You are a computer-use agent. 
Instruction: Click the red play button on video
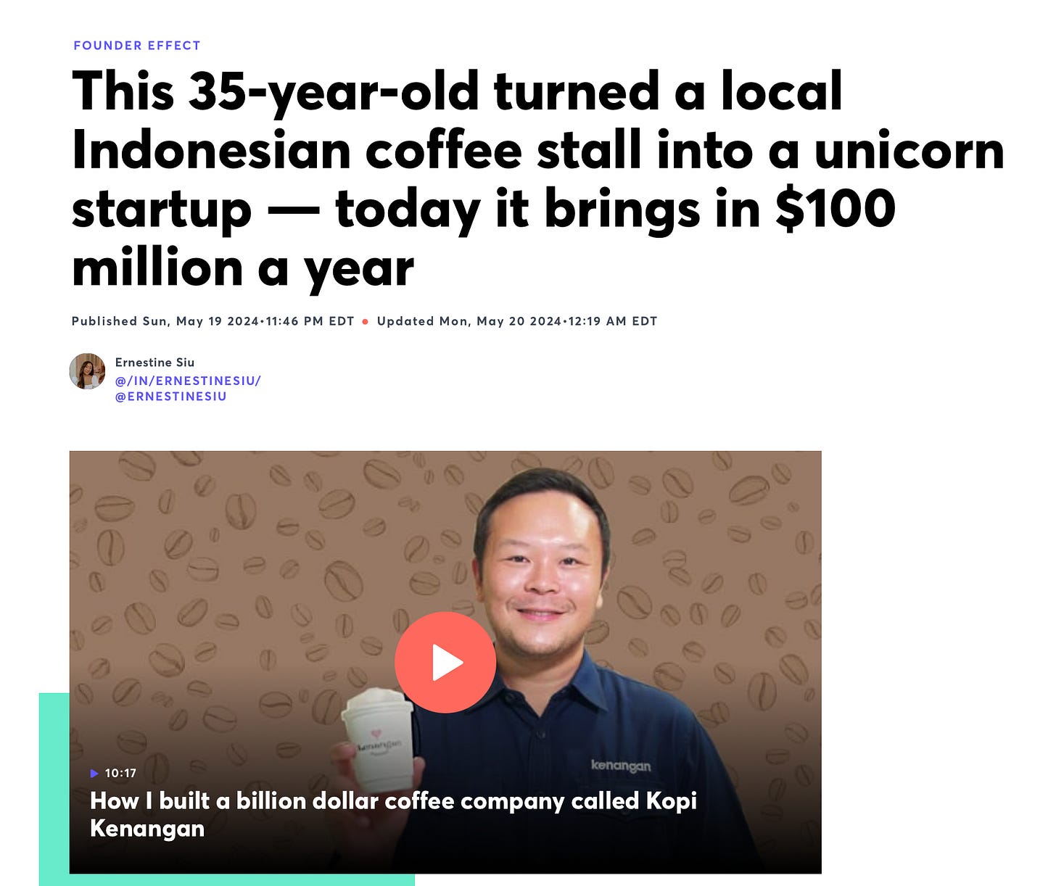click(445, 662)
